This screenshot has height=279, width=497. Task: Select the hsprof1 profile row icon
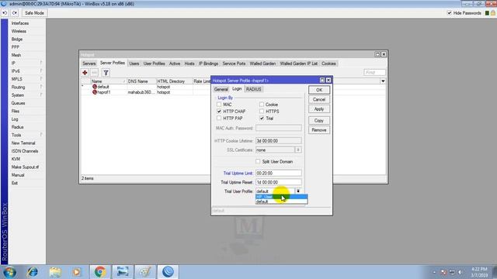(95, 92)
